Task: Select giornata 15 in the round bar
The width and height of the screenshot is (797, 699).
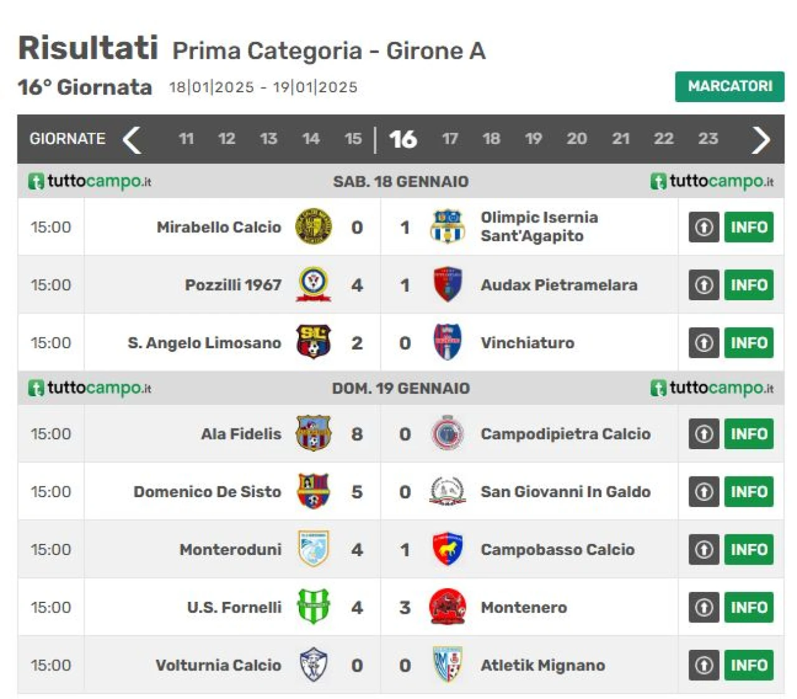Action: 353,139
